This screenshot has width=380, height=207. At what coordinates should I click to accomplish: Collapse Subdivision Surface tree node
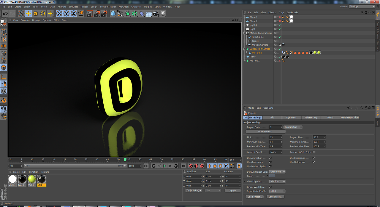[244, 49]
